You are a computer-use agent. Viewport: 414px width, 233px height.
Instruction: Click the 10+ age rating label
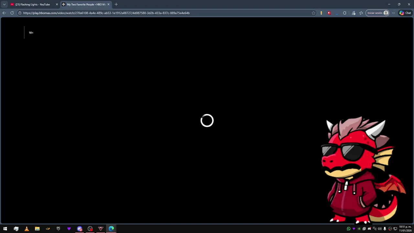tap(31, 33)
